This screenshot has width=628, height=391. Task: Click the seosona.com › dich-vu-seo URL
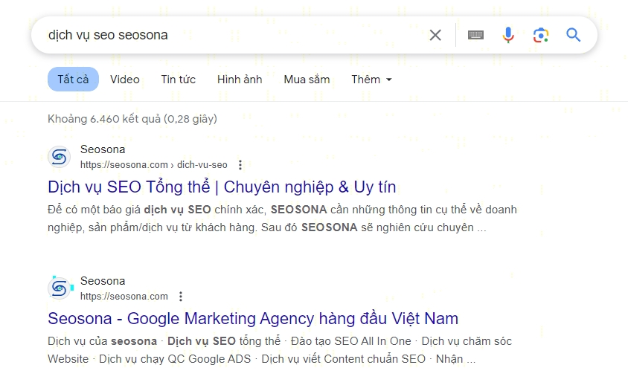pos(154,165)
